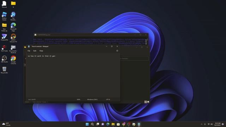
Task: Open the clock and date panel
Action: [218, 124]
